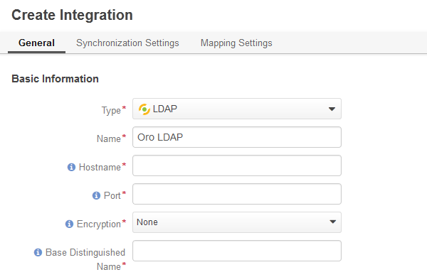The image size is (427, 277).
Task: Click the Base Distinguished Name field label
Action: pos(85,259)
